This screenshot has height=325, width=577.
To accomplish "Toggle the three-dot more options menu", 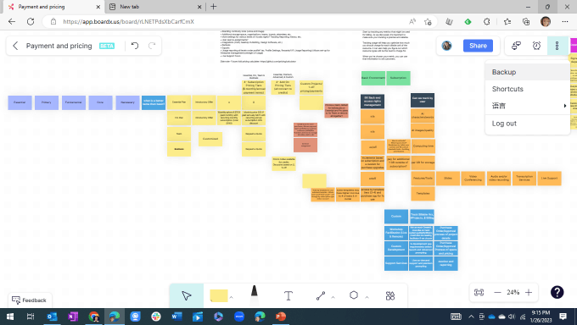I will [557, 46].
